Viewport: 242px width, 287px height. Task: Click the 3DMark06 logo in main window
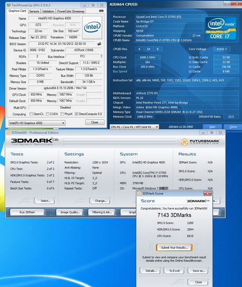[34, 141]
